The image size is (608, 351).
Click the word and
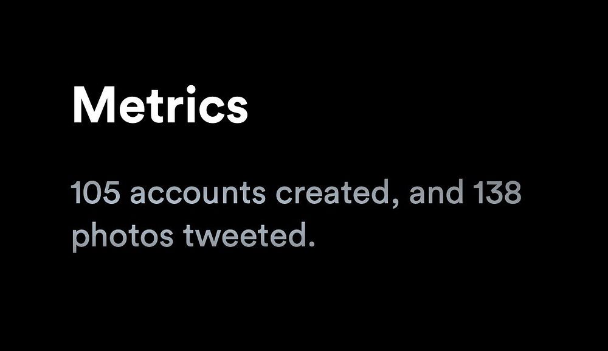436,192
